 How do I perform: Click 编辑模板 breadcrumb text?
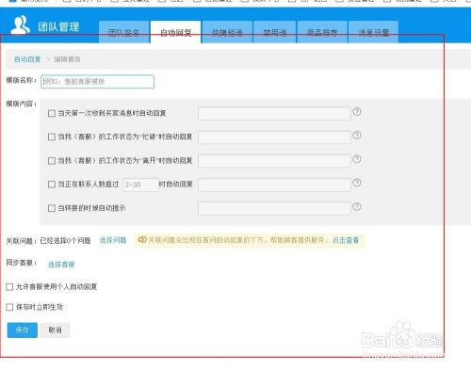pyautogui.click(x=67, y=59)
